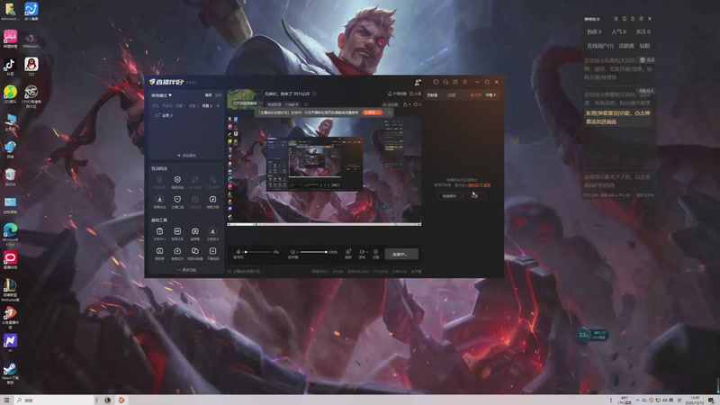This screenshot has height=405, width=720.
Task: Click the second header icon in 弹幕助手 window
Action: click(x=625, y=19)
